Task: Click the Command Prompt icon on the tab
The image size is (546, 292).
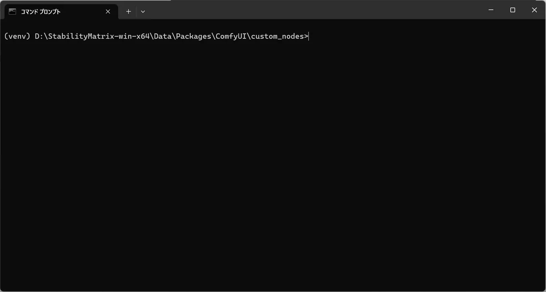Action: click(x=12, y=11)
